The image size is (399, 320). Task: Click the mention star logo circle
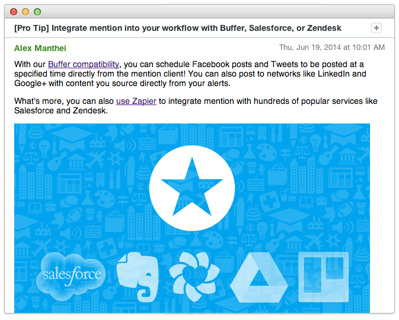(x=192, y=188)
